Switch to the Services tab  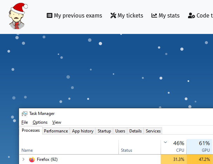coord(153,131)
